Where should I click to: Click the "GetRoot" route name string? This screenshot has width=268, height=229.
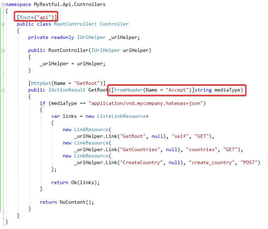pyautogui.click(x=87, y=83)
